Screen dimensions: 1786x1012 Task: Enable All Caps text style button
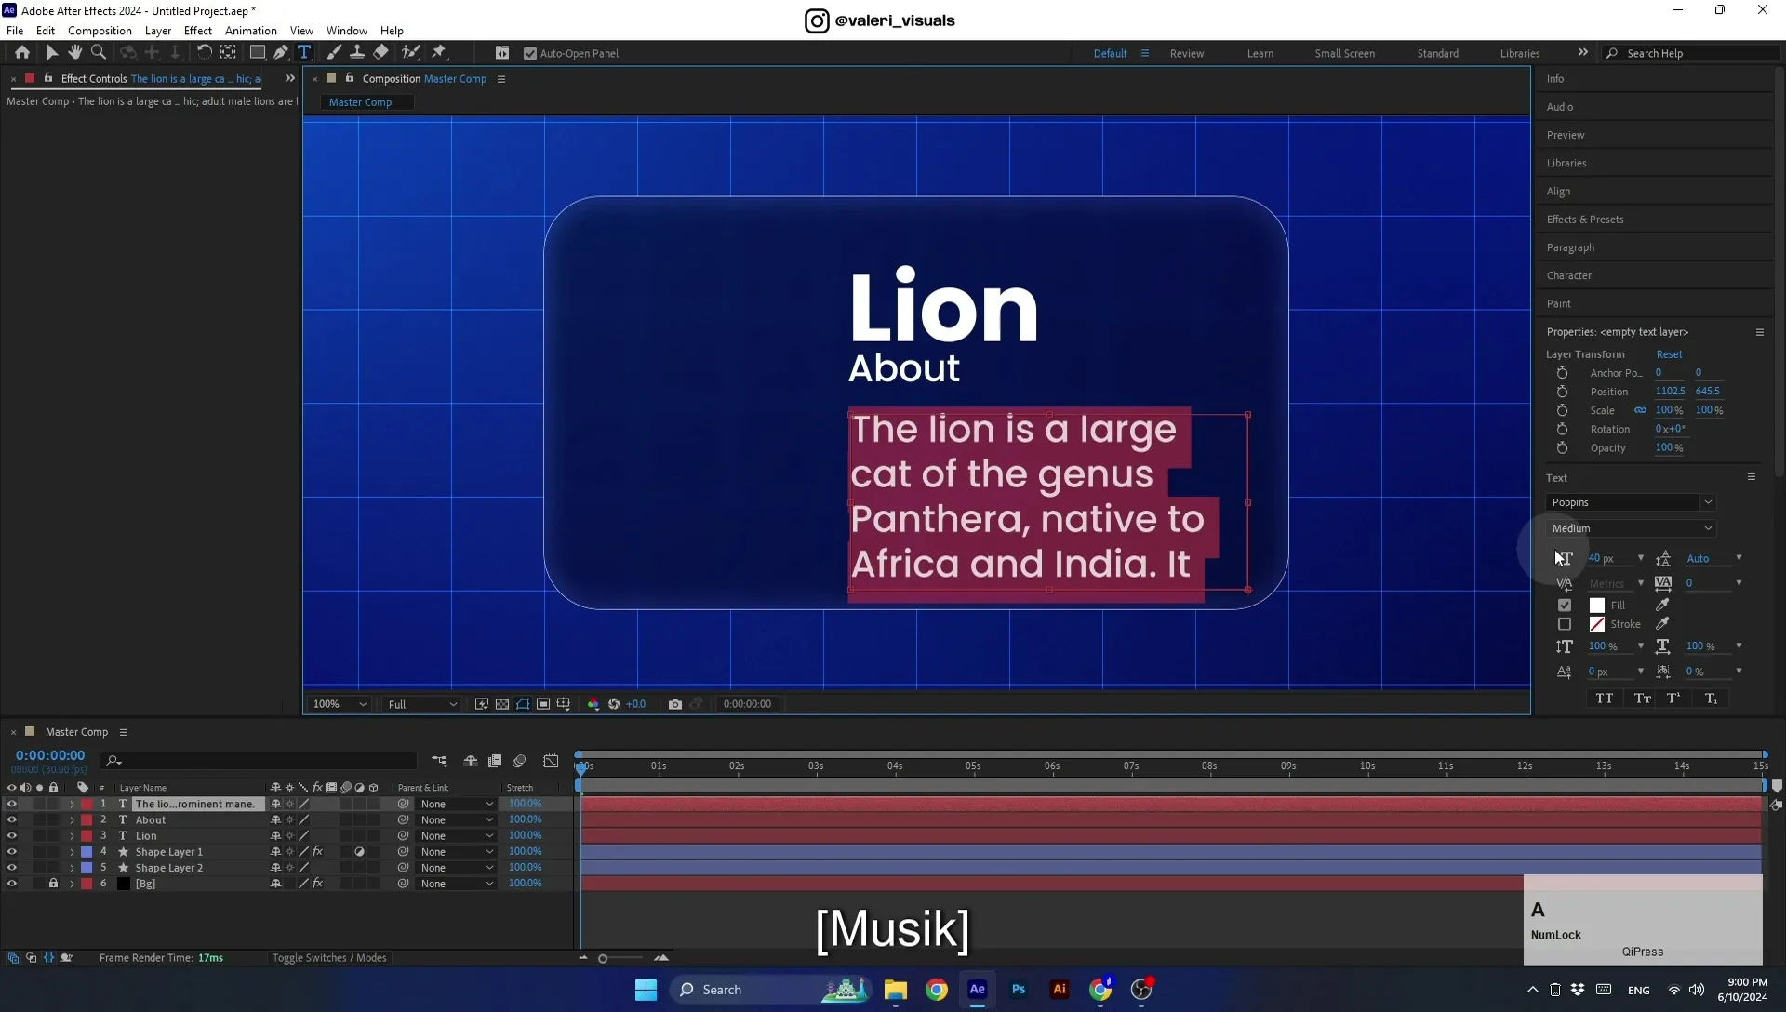coord(1605,699)
